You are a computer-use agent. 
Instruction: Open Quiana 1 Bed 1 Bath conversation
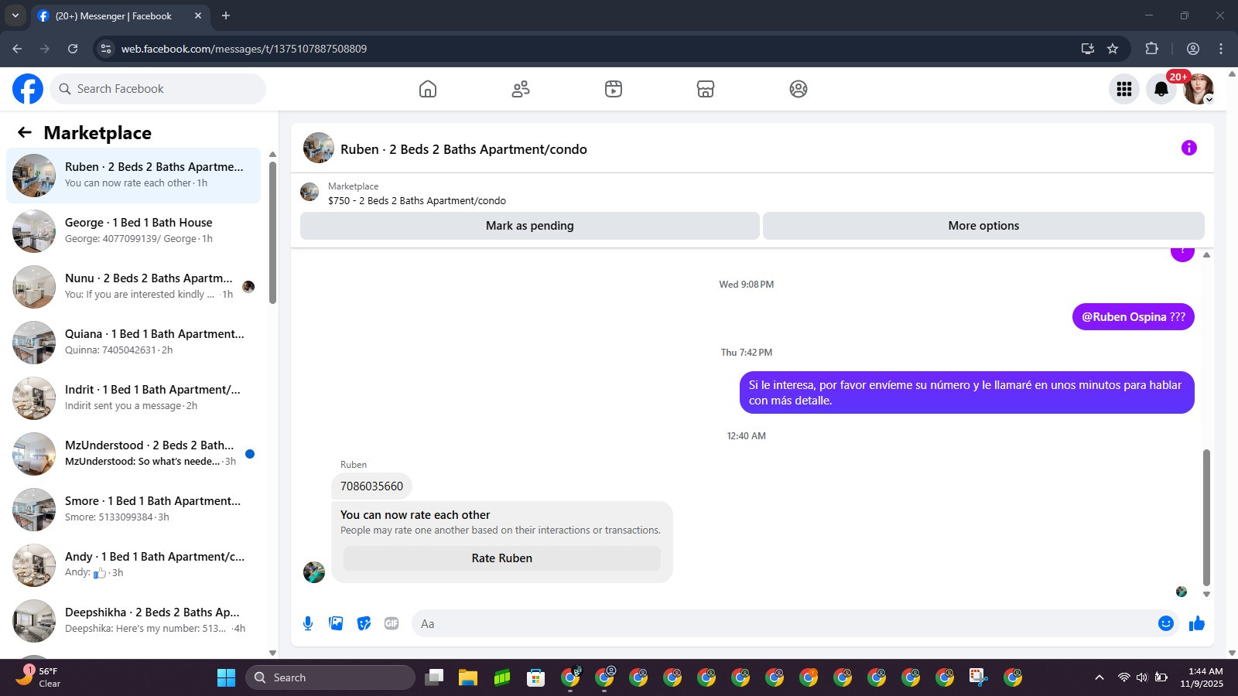point(133,343)
